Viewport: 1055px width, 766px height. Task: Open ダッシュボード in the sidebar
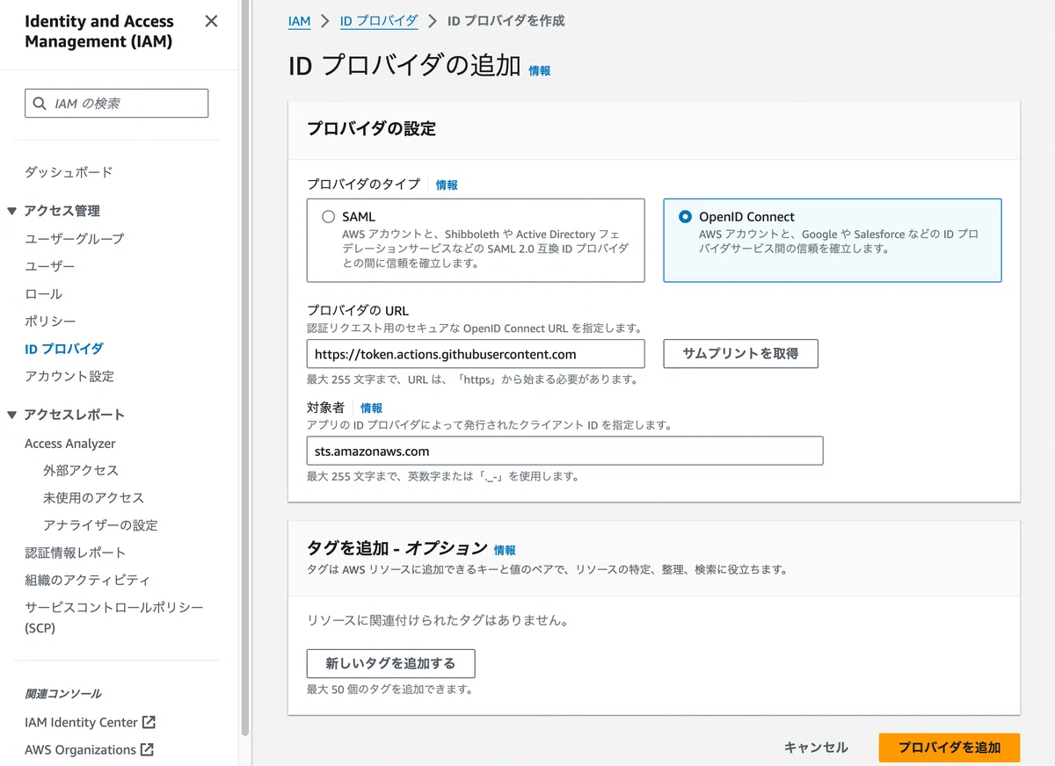click(69, 172)
